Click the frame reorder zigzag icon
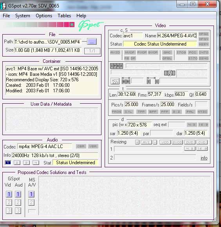221x227 pixels. (x=170, y=73)
